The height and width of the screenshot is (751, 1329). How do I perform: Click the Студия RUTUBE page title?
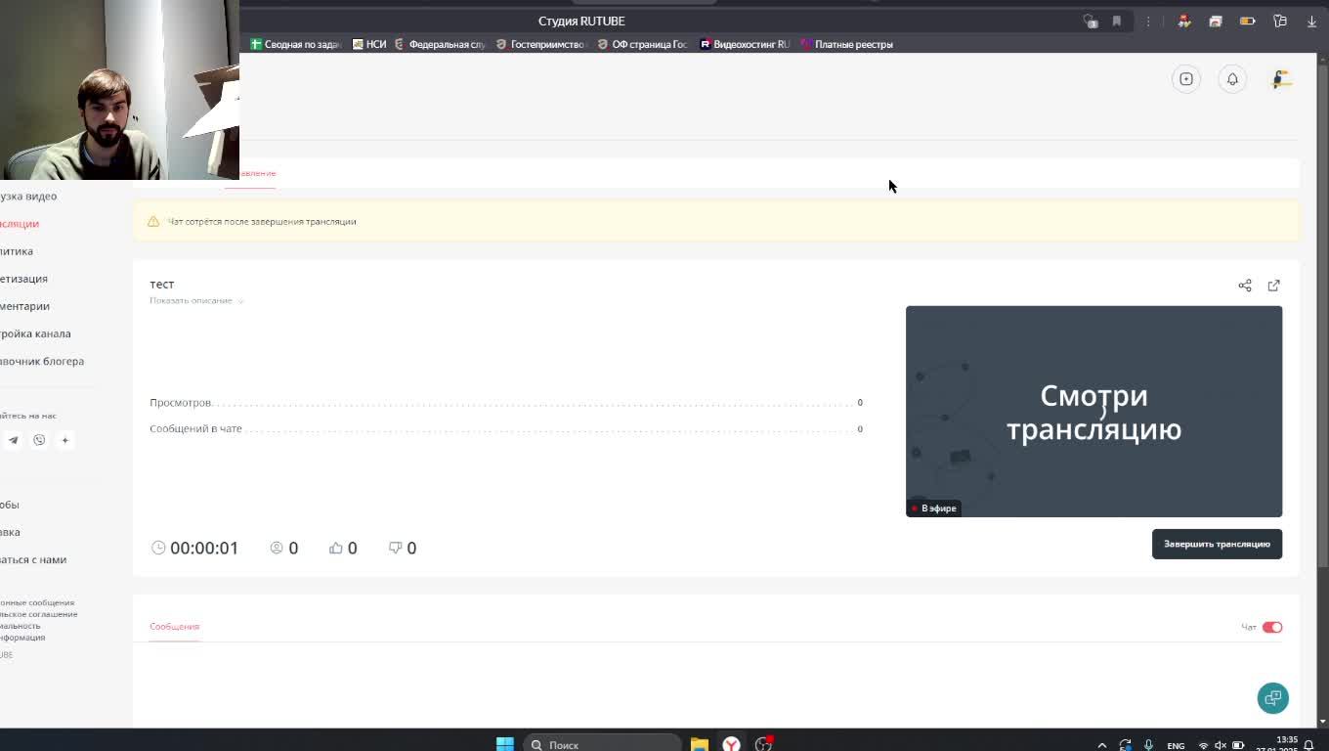pyautogui.click(x=581, y=21)
